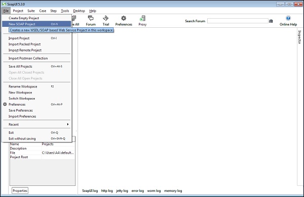Open the Tools menu

pyautogui.click(x=65, y=11)
